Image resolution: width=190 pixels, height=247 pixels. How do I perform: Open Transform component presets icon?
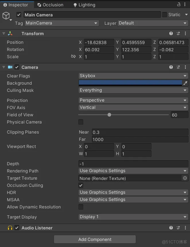click(x=178, y=33)
